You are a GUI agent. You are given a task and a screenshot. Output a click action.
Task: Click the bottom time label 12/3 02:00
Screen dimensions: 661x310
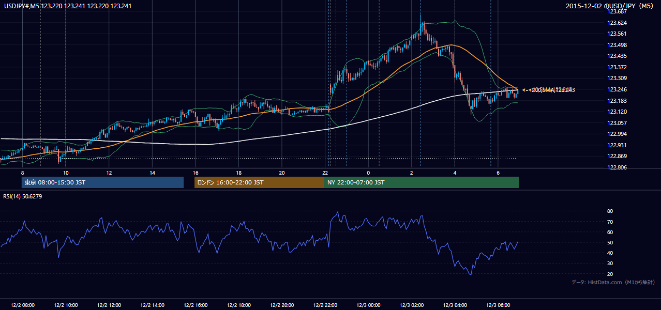click(412, 305)
